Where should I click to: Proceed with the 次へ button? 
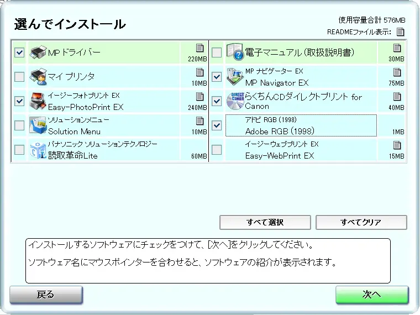tap(372, 295)
